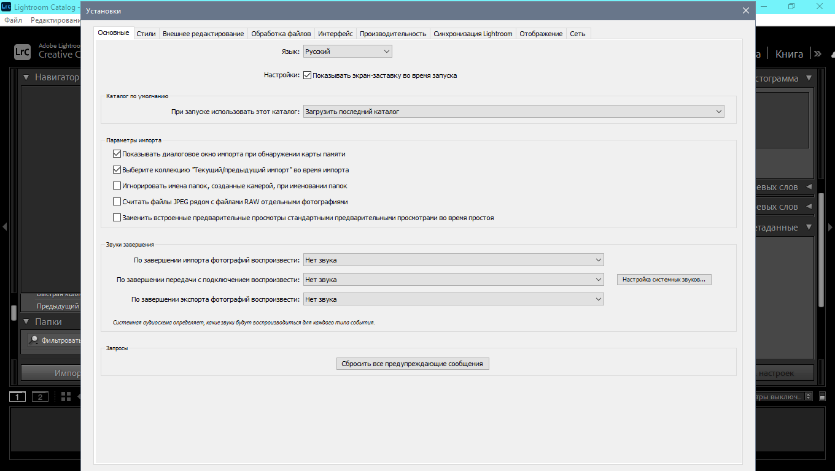
Task: Show or hide the left panel with the edge arrow
Action: coord(4,227)
